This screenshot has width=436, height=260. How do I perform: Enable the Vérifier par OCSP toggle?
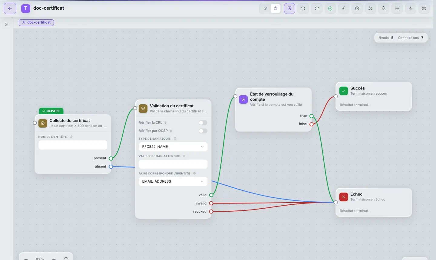click(203, 131)
